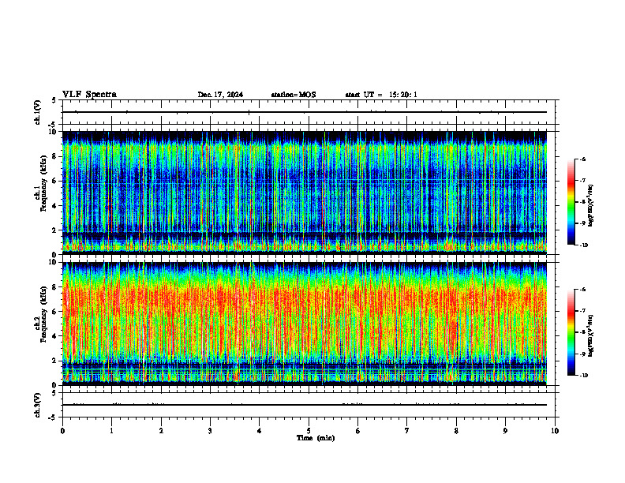Select the "Dec. 17, 2024" date text
This screenshot has height=483, width=625.
[x=220, y=95]
